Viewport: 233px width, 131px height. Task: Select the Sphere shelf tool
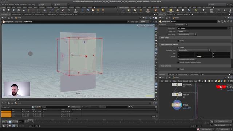point(9,11)
